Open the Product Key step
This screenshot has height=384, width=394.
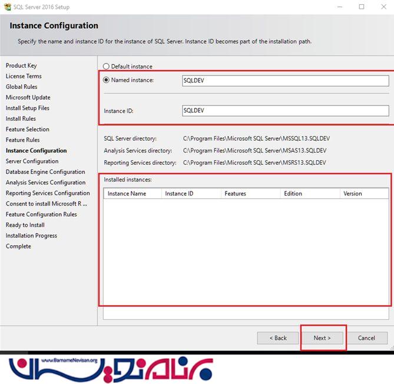coord(21,65)
